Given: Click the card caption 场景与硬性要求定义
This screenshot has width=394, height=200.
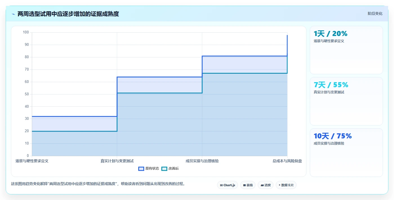Looking at the screenshot, I should click(329, 41).
